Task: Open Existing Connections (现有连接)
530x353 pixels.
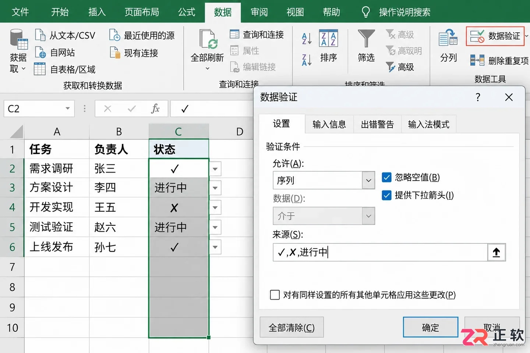Action: (x=134, y=53)
